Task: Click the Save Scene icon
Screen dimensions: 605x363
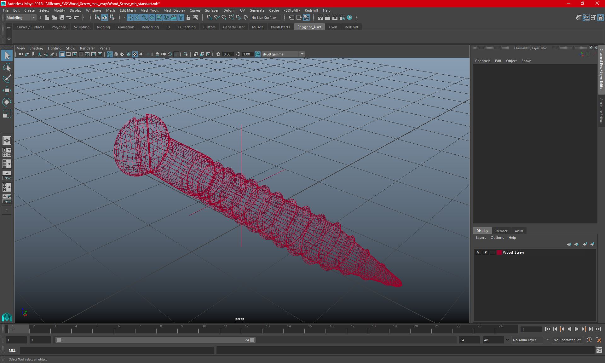Action: coord(62,18)
